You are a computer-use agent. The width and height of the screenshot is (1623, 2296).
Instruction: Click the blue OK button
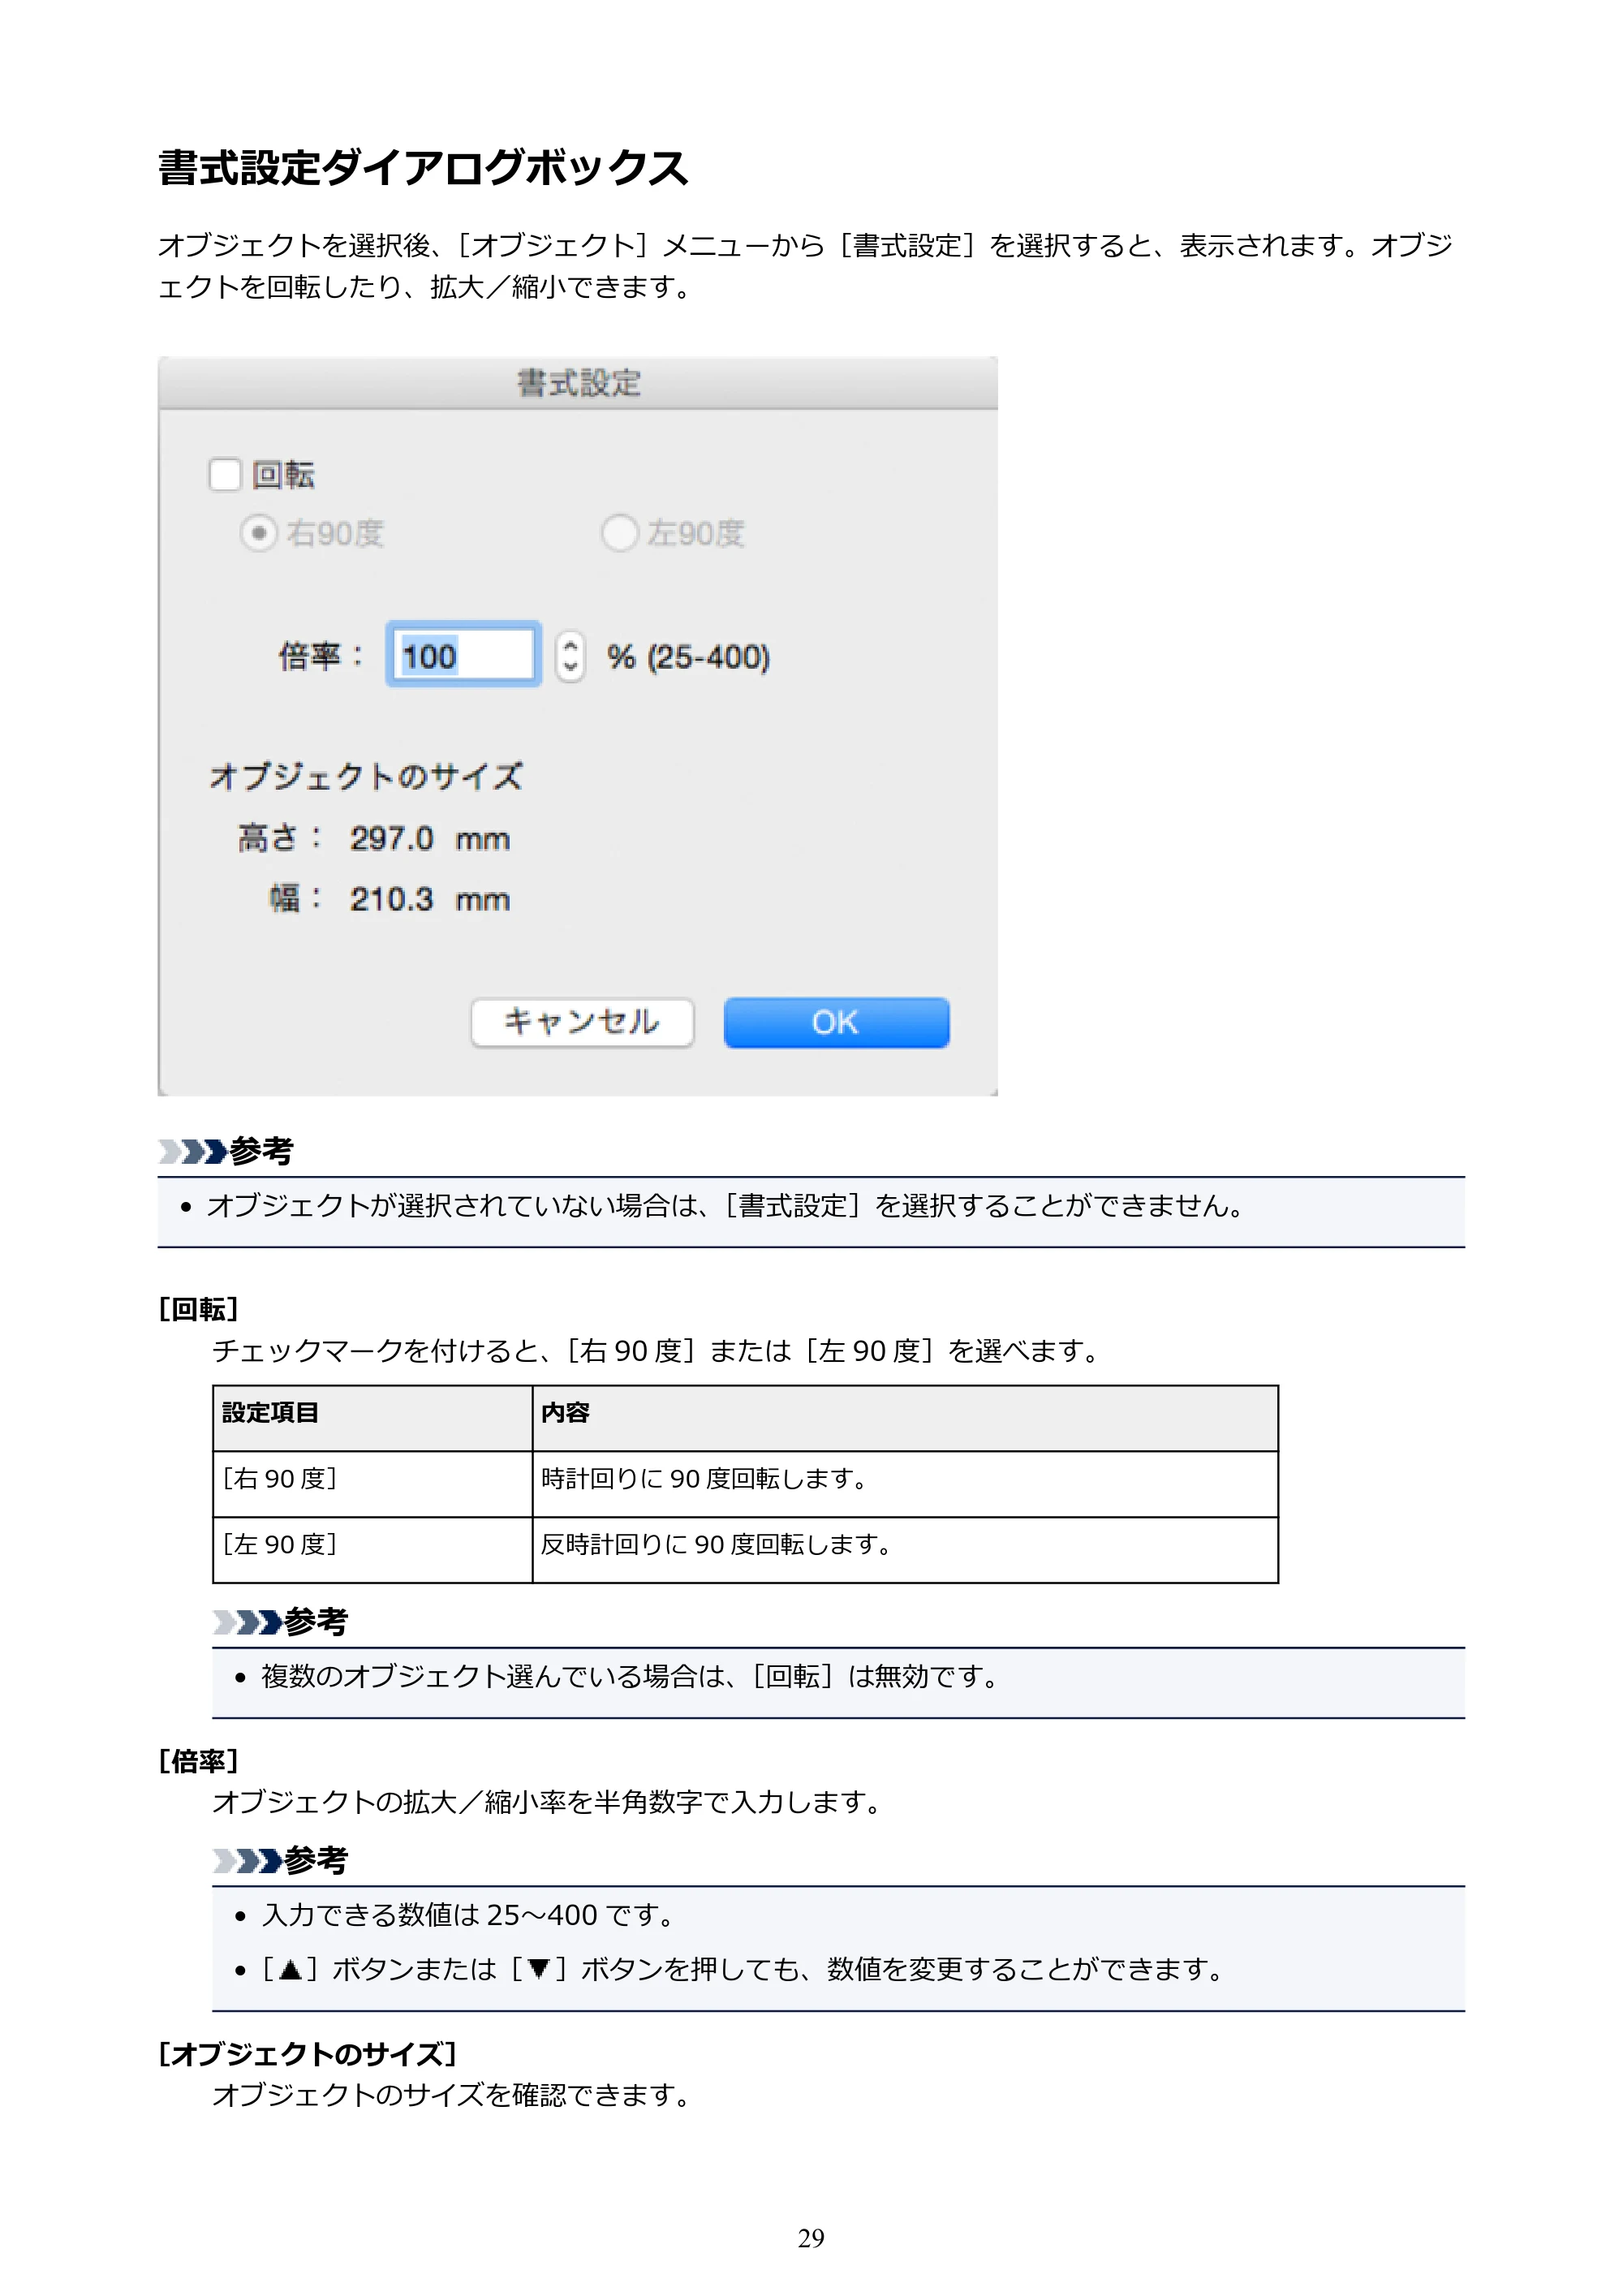(836, 1022)
